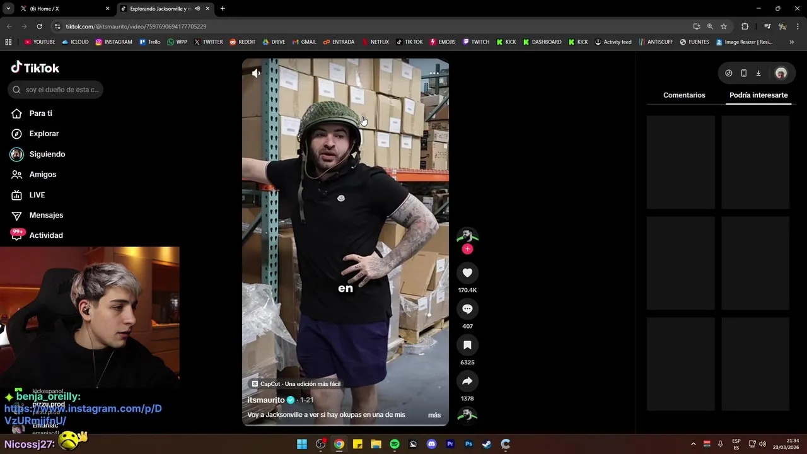
Task: Expand caption with 'más' link
Action: [x=434, y=415]
